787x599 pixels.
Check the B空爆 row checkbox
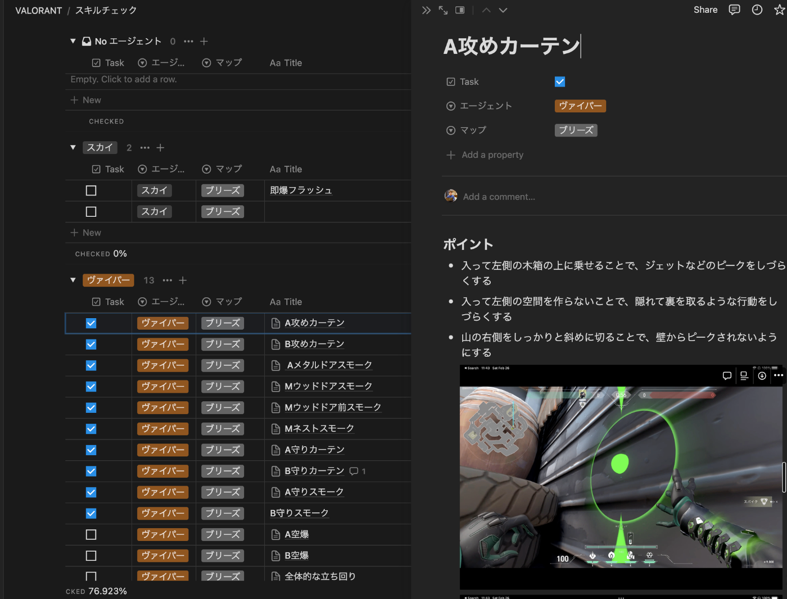coord(91,556)
